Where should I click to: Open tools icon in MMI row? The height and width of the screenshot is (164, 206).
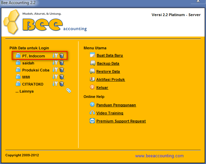pyautogui.click(x=55, y=77)
